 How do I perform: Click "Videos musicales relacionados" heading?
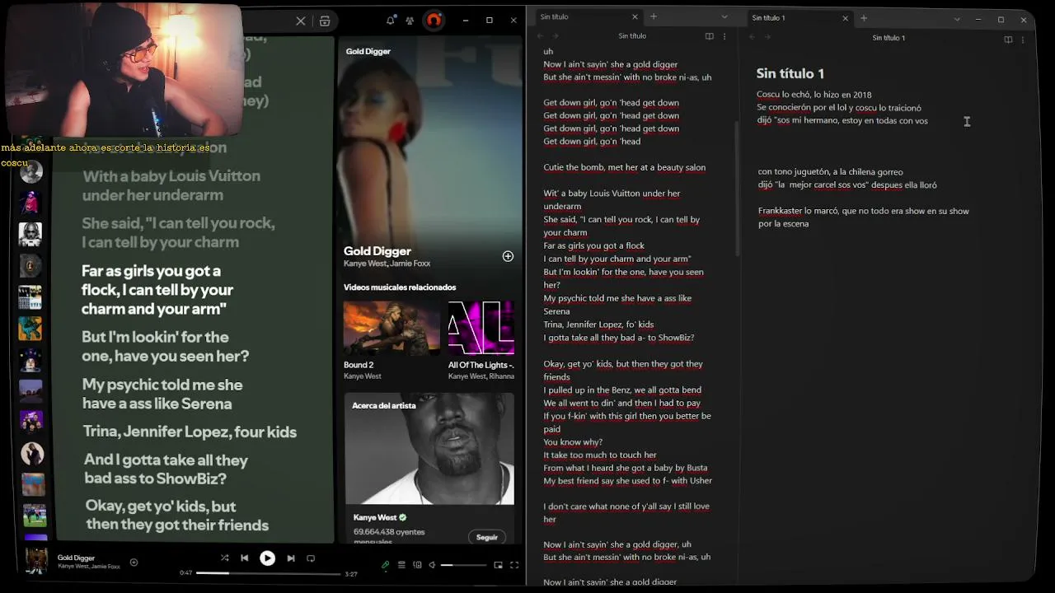pyautogui.click(x=400, y=287)
